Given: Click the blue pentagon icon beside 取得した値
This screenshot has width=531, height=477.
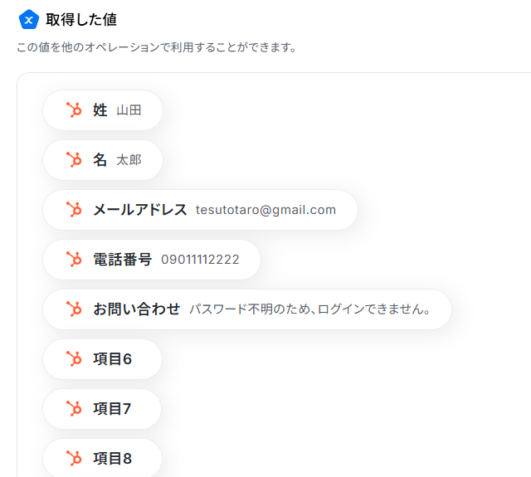Looking at the screenshot, I should coord(29,19).
